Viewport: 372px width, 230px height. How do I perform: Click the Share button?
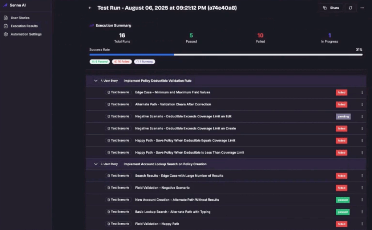[331, 8]
